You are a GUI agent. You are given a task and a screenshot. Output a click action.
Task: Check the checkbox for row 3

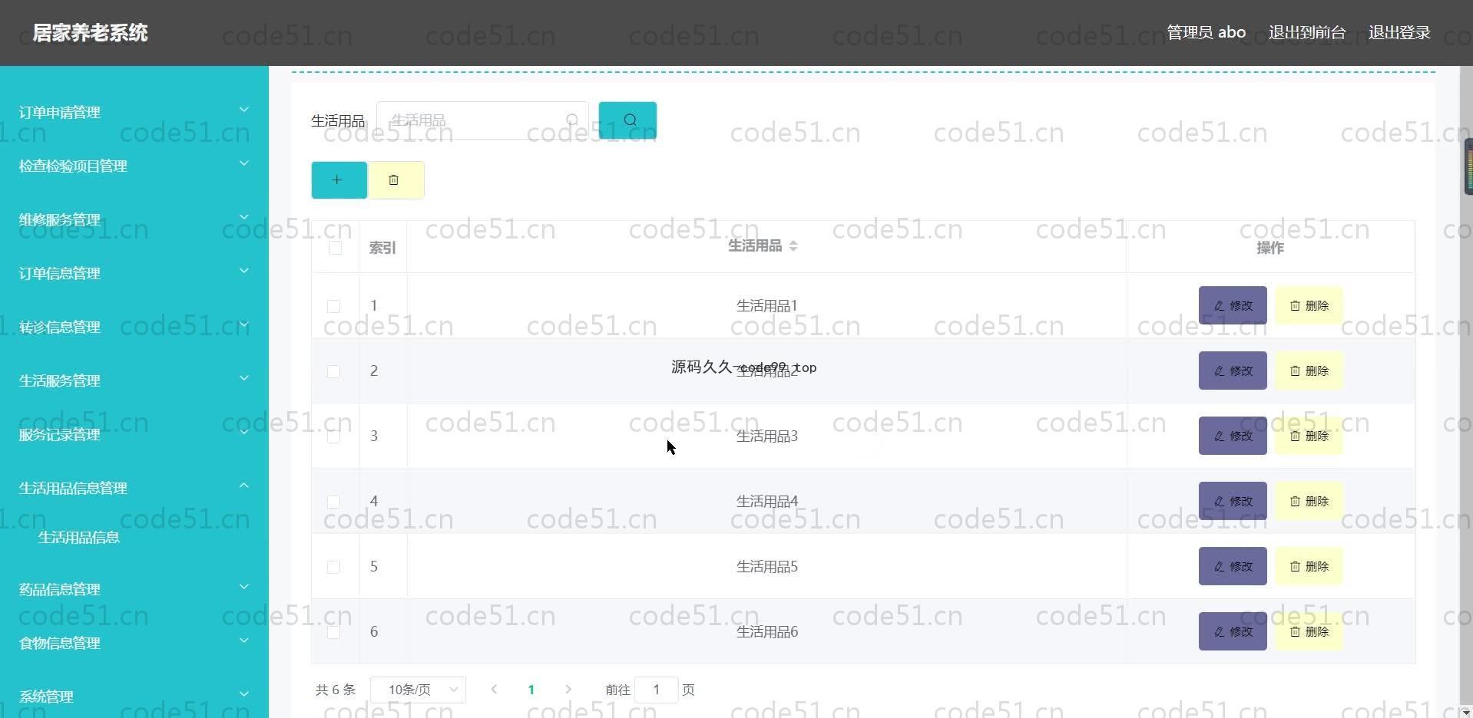pyautogui.click(x=333, y=436)
